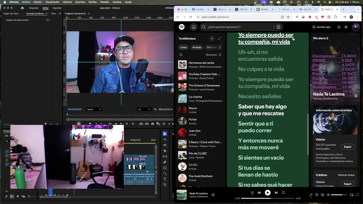This screenshot has width=363, height=204.
Task: Open Spotify notifications bell
Action: pyautogui.click(x=339, y=27)
